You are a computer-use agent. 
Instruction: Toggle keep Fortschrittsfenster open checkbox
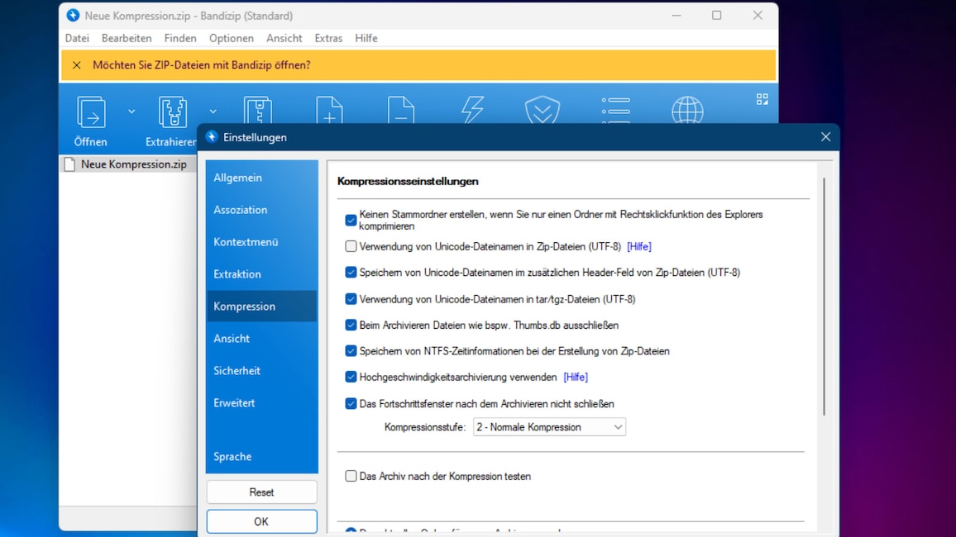tap(351, 404)
